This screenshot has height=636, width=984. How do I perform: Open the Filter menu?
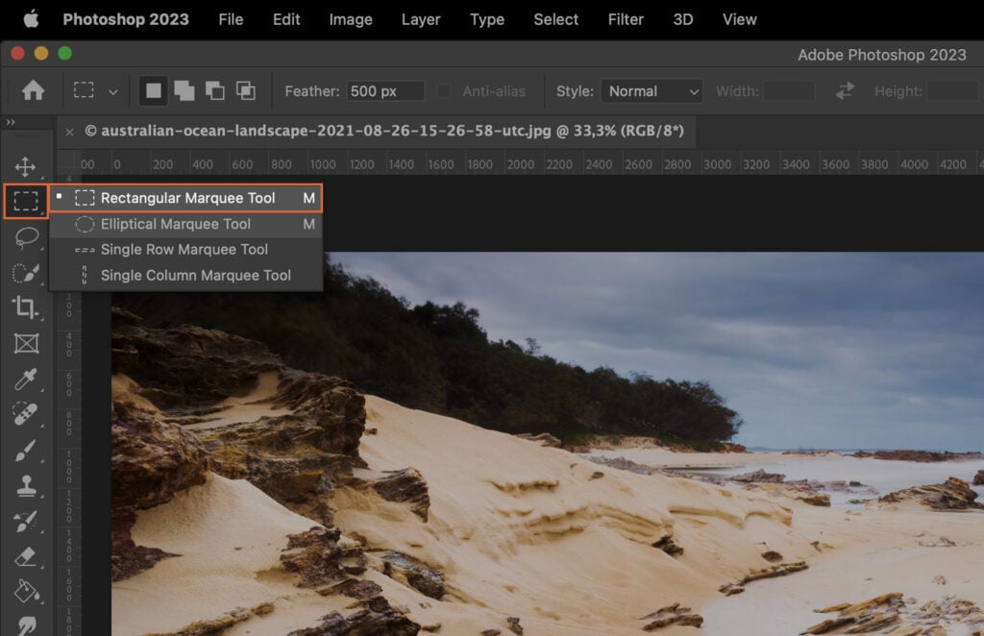click(625, 19)
